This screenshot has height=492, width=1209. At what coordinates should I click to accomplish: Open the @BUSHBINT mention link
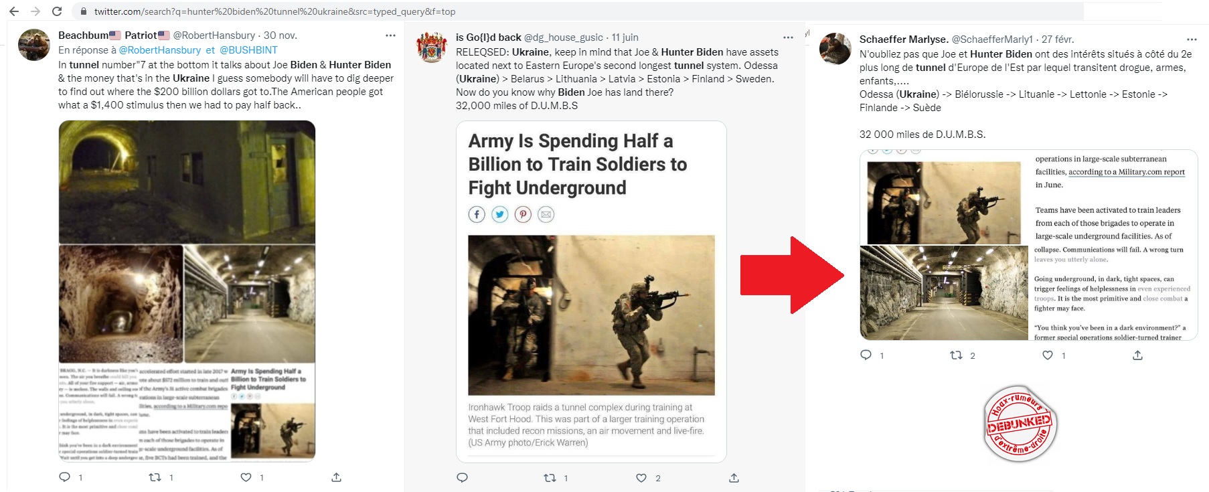pyautogui.click(x=248, y=50)
